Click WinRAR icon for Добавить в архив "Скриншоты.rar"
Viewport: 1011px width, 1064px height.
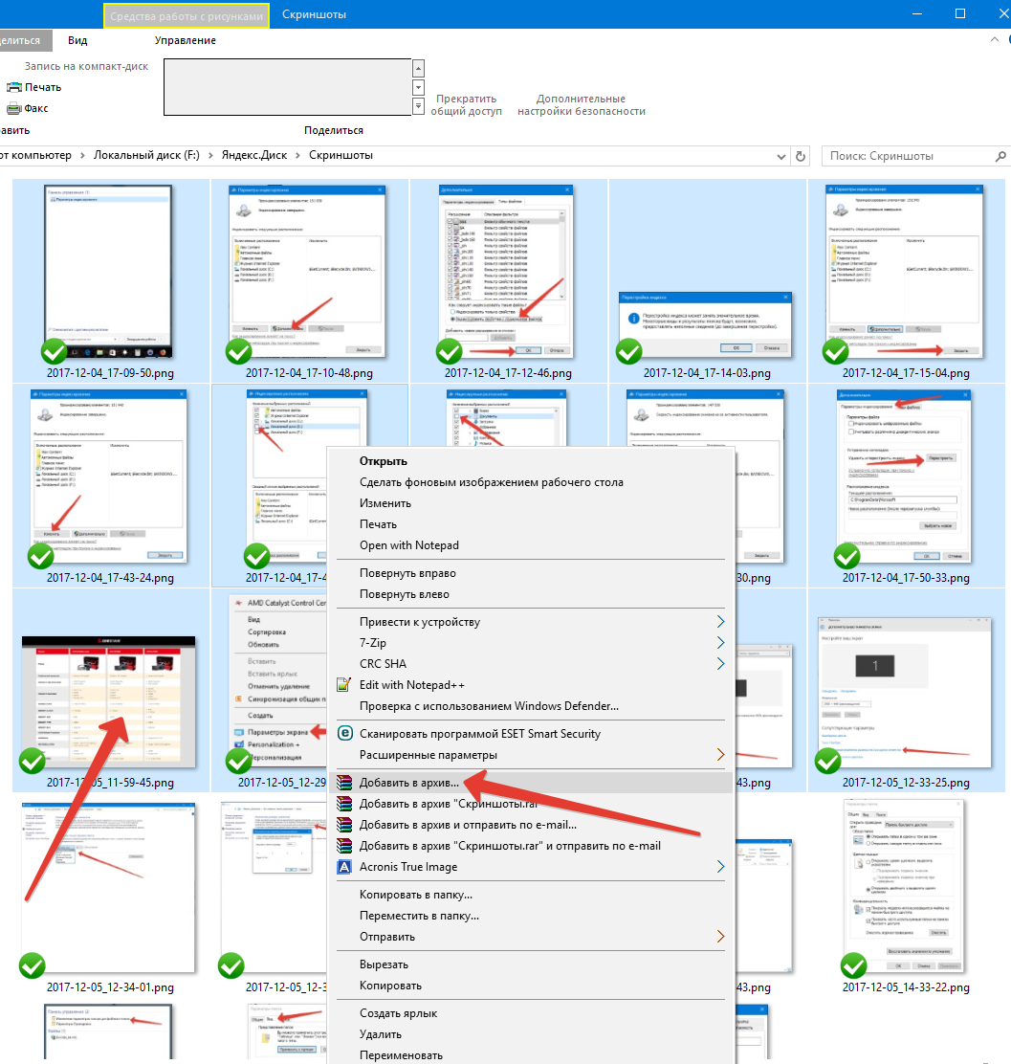pos(344,804)
